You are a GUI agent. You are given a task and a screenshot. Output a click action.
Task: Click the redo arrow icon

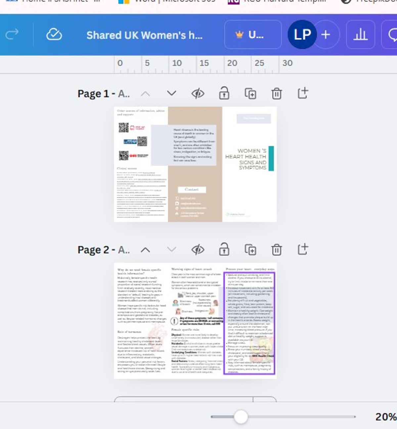coord(12,34)
